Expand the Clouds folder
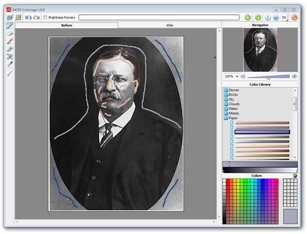This screenshot has width=307, height=234. (x=232, y=104)
